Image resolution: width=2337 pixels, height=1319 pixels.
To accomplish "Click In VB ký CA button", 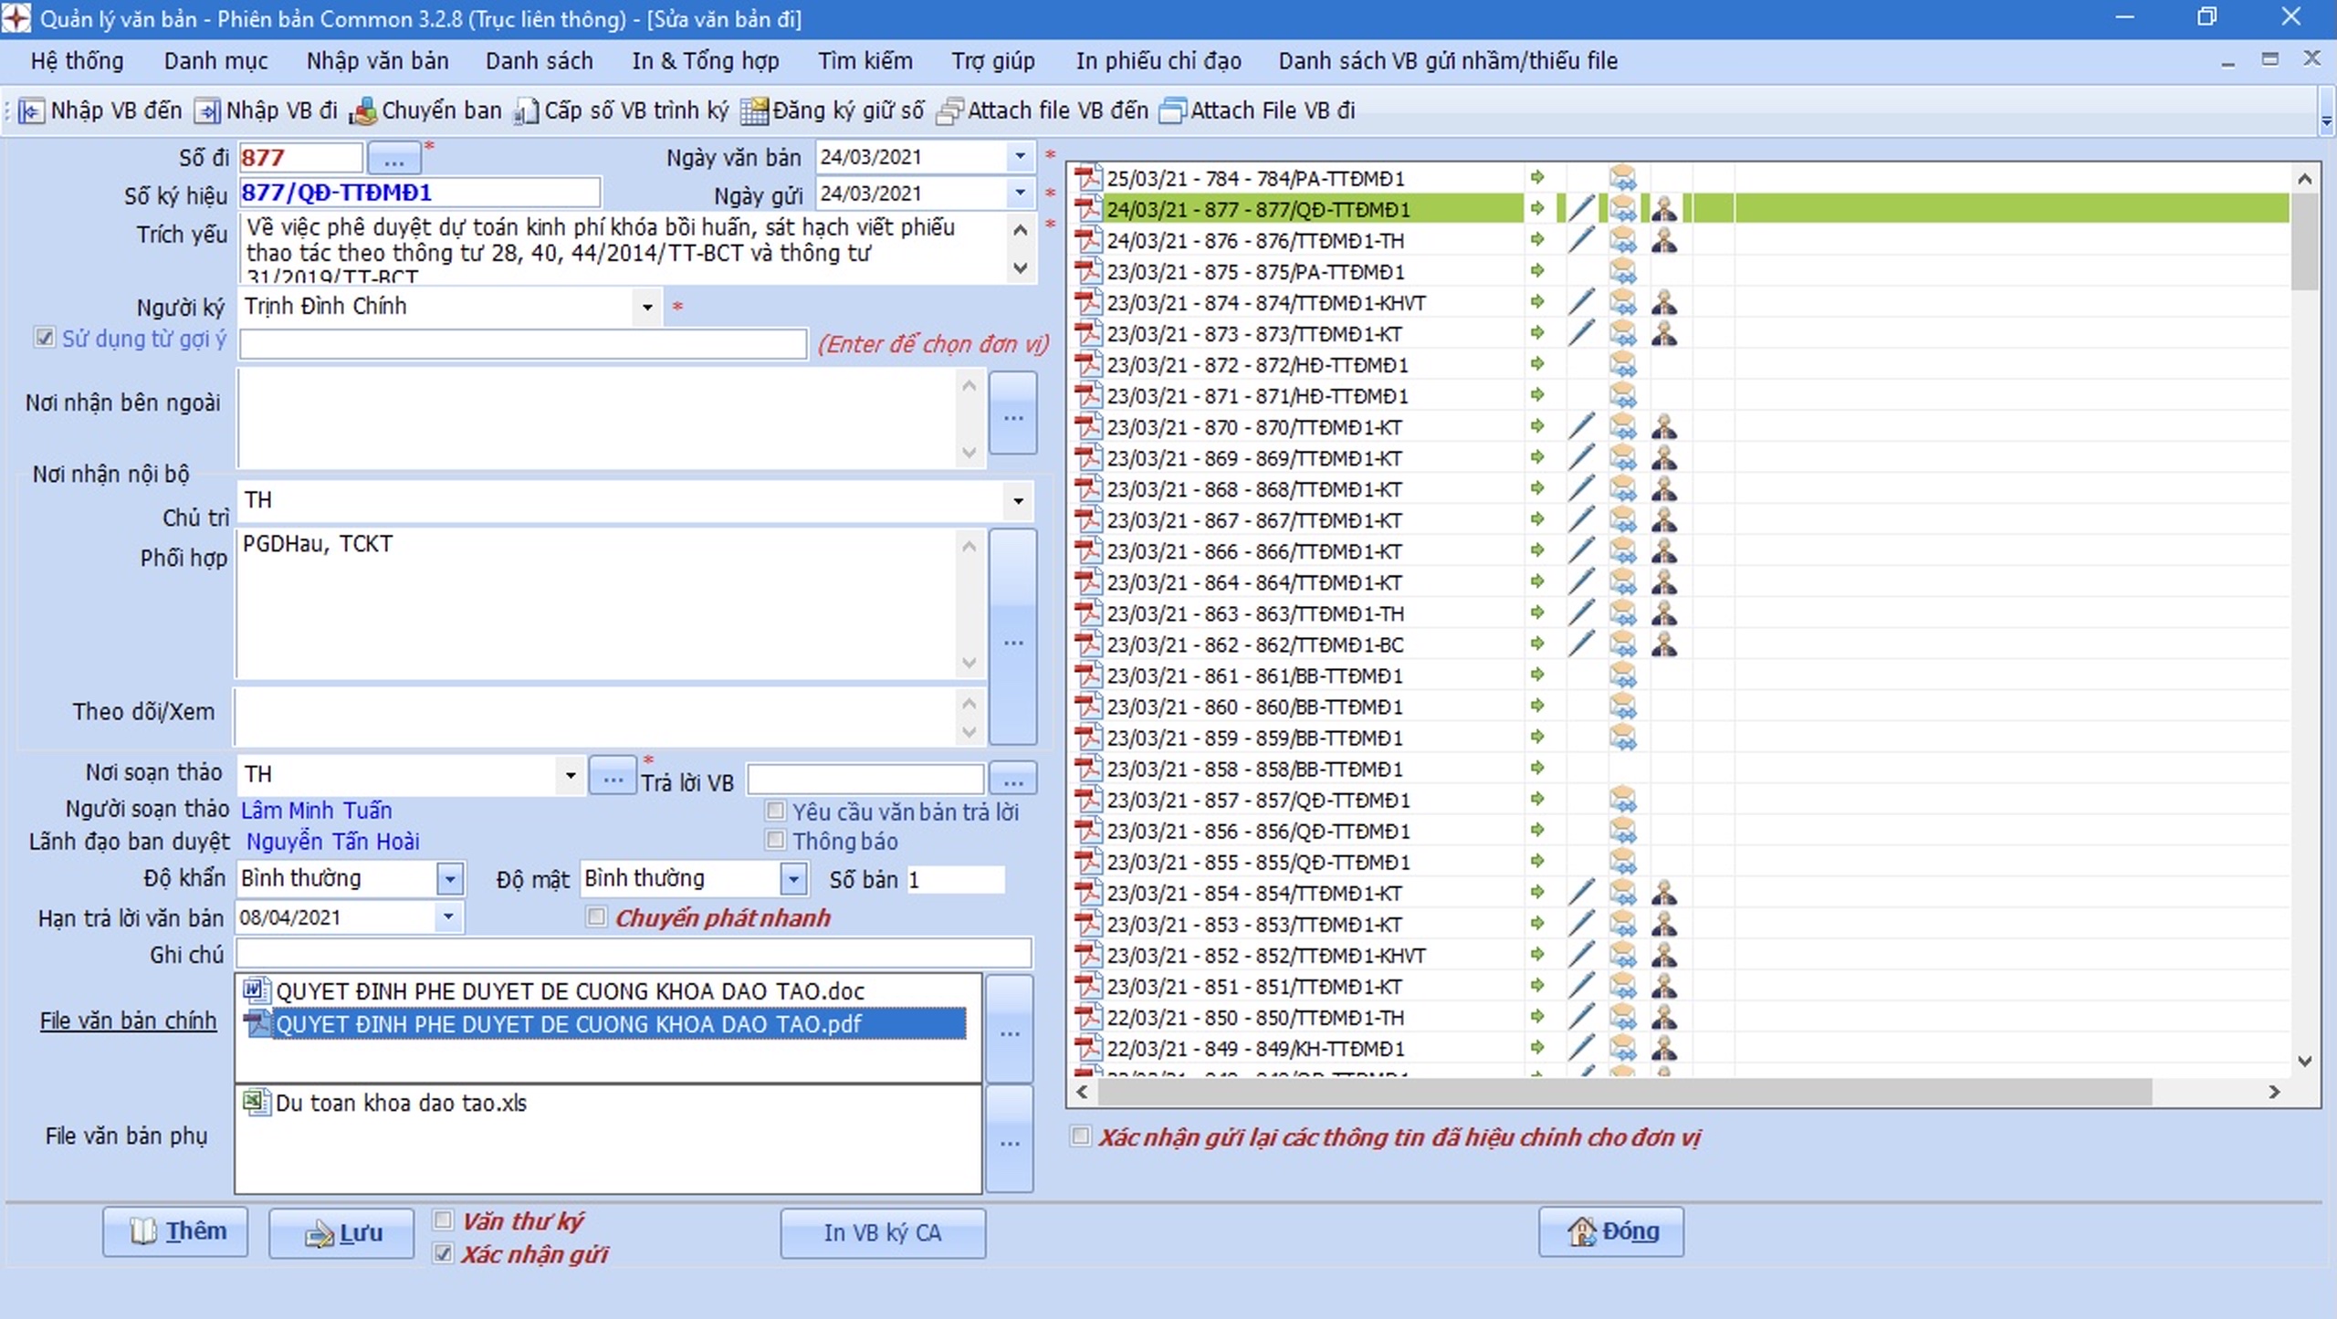I will 882,1233.
